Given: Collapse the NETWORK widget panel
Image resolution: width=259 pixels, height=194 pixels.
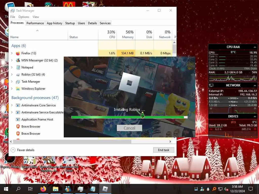Looking at the screenshot, I should pyautogui.click(x=255, y=85).
